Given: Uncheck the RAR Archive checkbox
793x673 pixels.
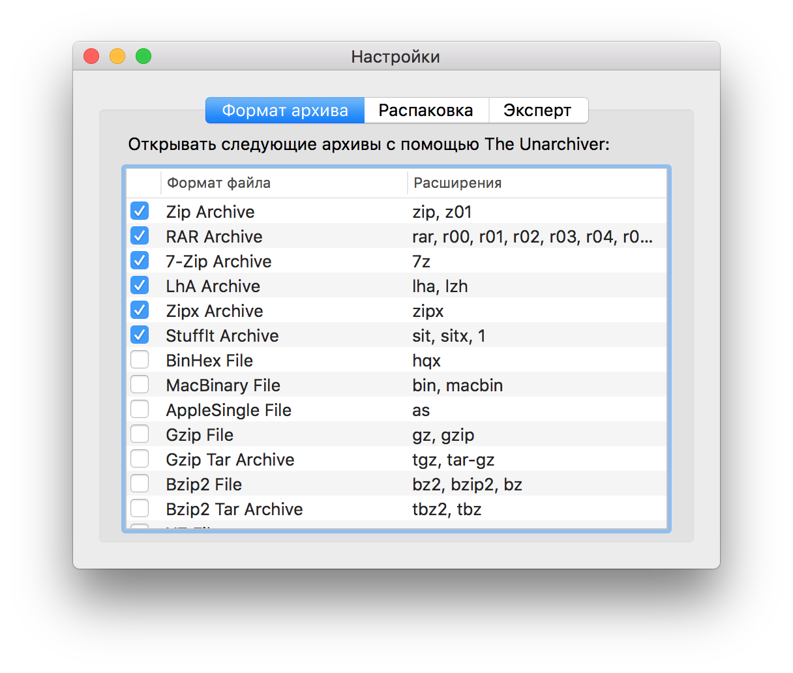Looking at the screenshot, I should (140, 236).
